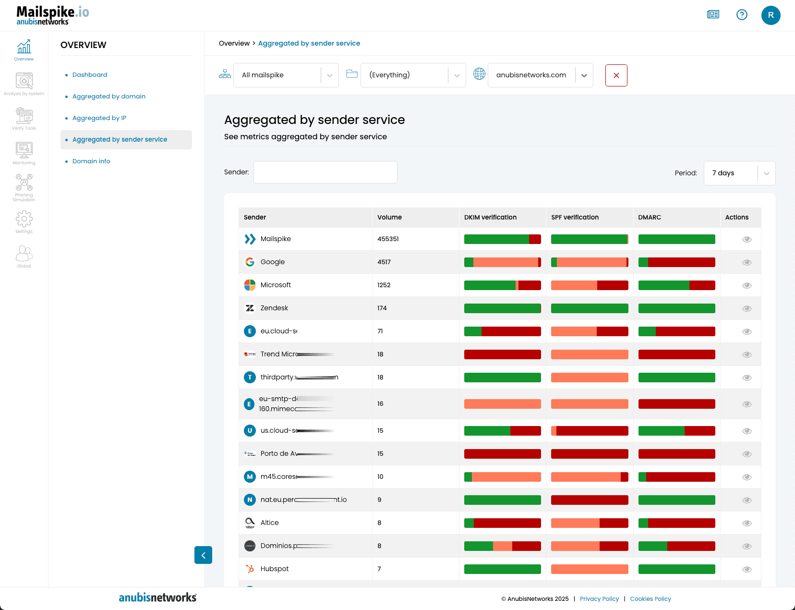The width and height of the screenshot is (795, 610).
Task: Click the eu.cloud sender row name
Action: [278, 331]
